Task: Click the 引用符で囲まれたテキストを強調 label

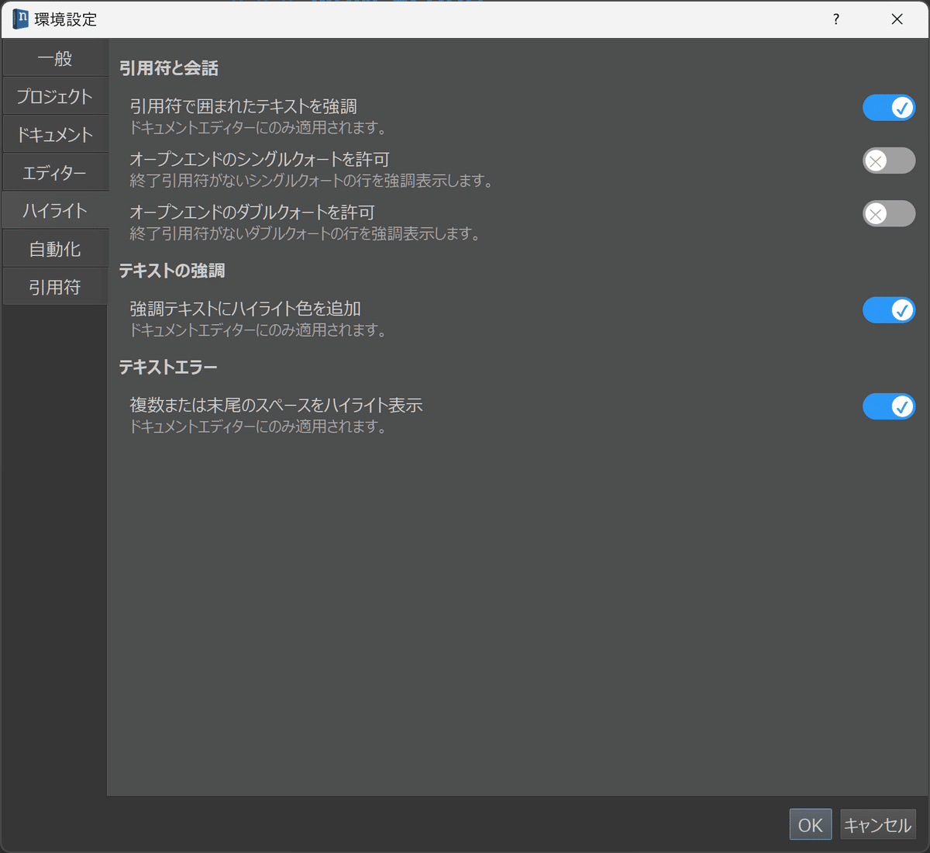Action: (x=243, y=106)
